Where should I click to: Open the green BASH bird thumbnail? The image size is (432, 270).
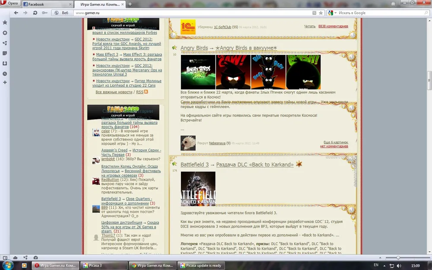(x=303, y=72)
